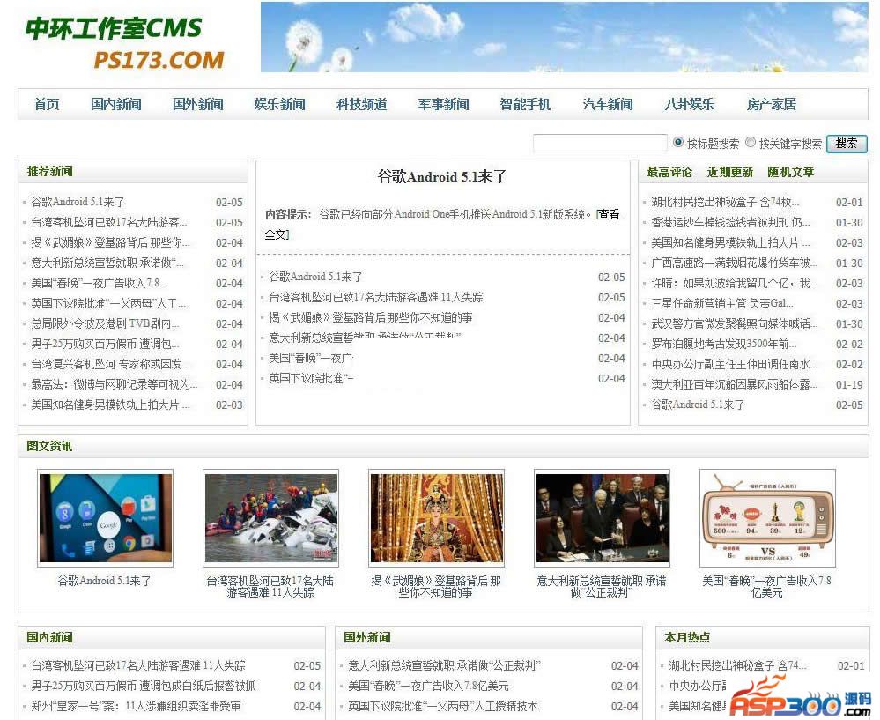Image resolution: width=880 pixels, height=720 pixels.
Task: Open 香港运钞车掉钱捡钱者被判刑 link
Action: [730, 222]
